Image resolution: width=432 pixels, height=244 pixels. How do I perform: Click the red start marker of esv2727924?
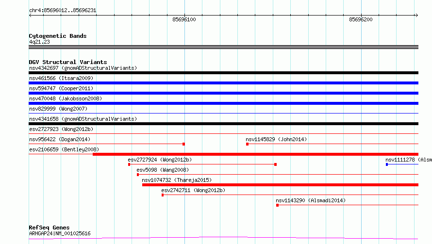click(129, 164)
